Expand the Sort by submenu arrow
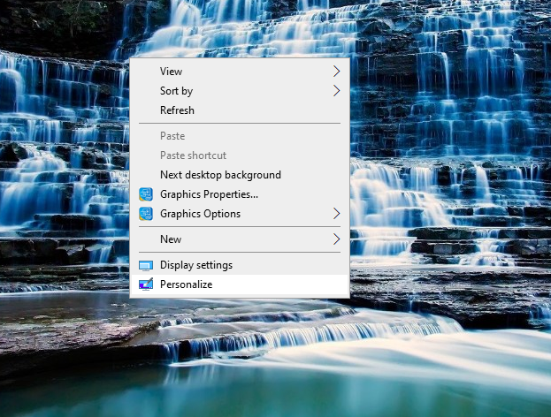Screen dimensions: 551x417 point(336,91)
